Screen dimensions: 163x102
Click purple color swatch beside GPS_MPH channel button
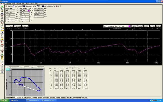click(x=28, y=11)
